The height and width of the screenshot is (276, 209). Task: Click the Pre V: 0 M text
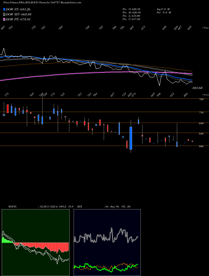pyautogui.click(x=163, y=13)
